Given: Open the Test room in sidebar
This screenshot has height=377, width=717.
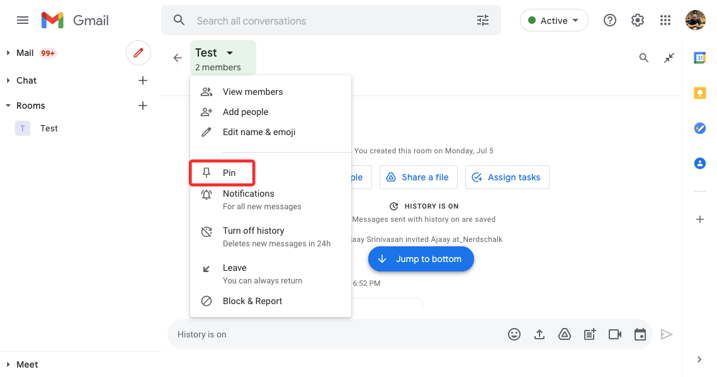Looking at the screenshot, I should [48, 128].
